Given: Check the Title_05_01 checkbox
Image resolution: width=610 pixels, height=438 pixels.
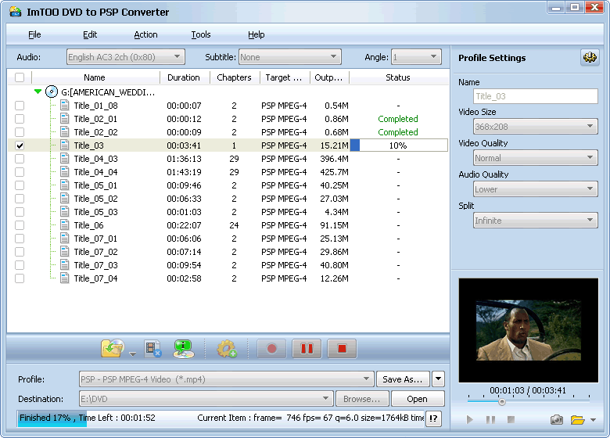Looking at the screenshot, I should tap(20, 185).
